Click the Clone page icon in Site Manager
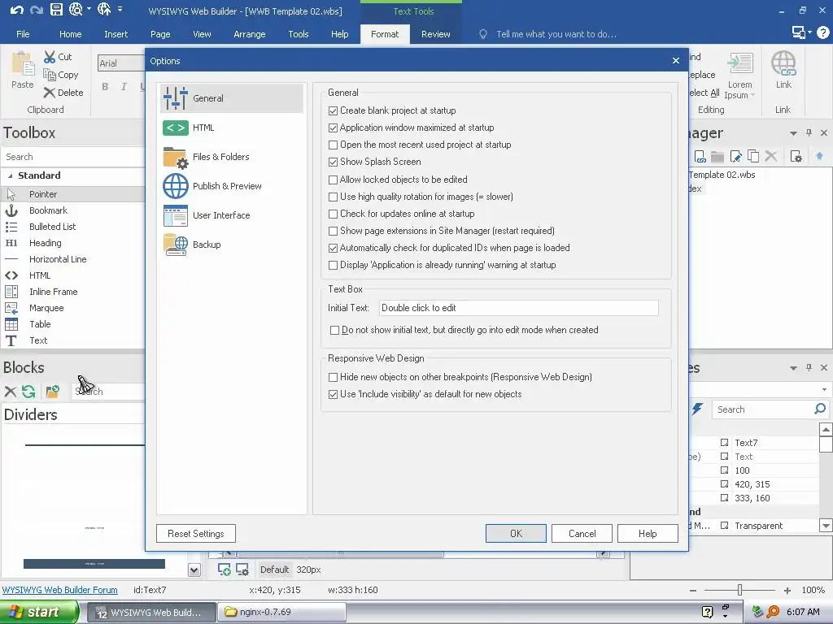833x624 pixels. pos(752,156)
